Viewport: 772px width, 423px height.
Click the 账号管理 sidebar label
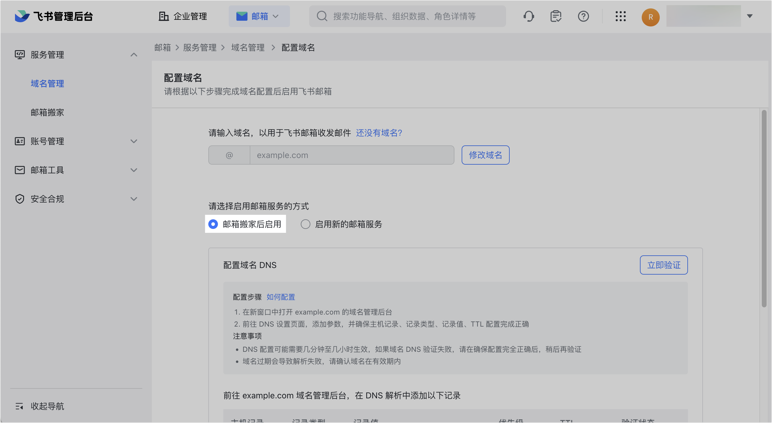[47, 141]
